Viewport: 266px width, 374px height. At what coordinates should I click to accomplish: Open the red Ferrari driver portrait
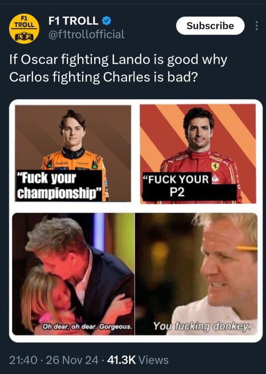click(198, 154)
